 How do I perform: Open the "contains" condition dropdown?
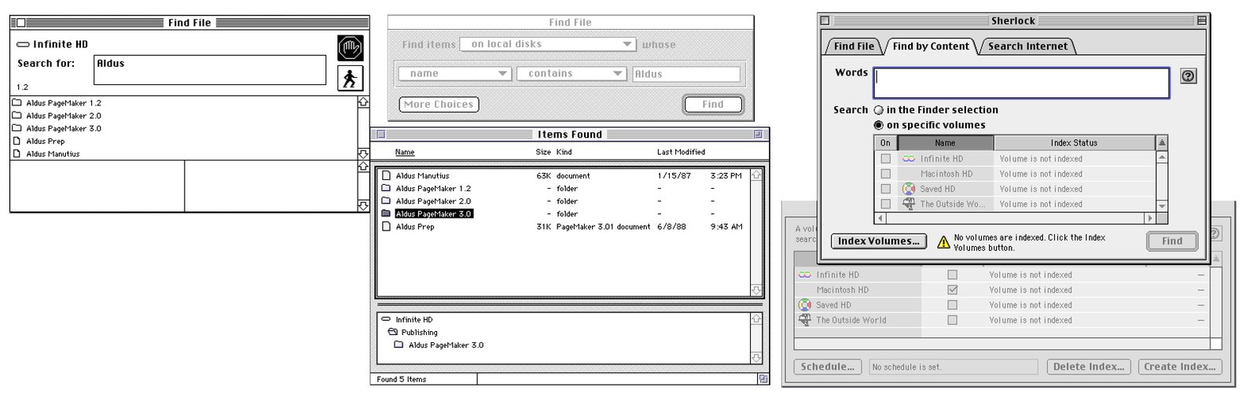571,74
